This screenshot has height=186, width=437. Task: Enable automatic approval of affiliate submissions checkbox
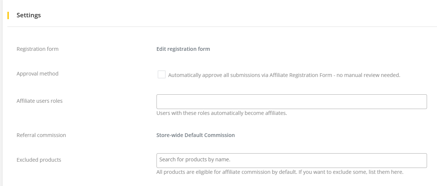[x=161, y=74]
